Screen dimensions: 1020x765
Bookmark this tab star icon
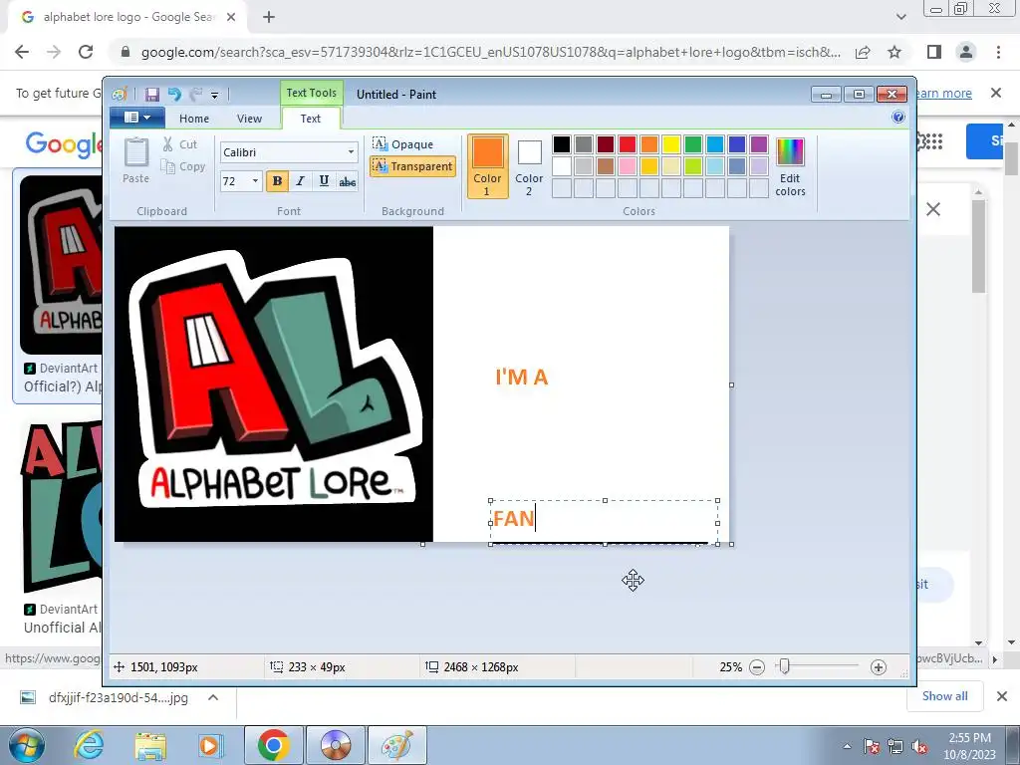(894, 52)
